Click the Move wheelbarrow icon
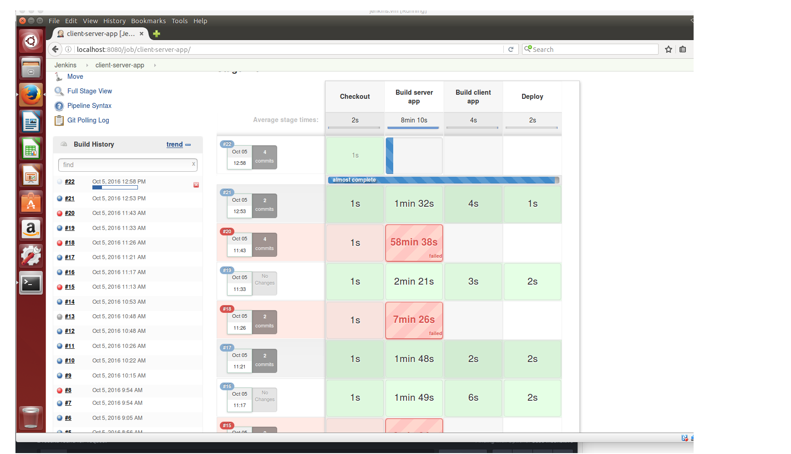Viewport: 791px width, 454px height. (x=59, y=77)
